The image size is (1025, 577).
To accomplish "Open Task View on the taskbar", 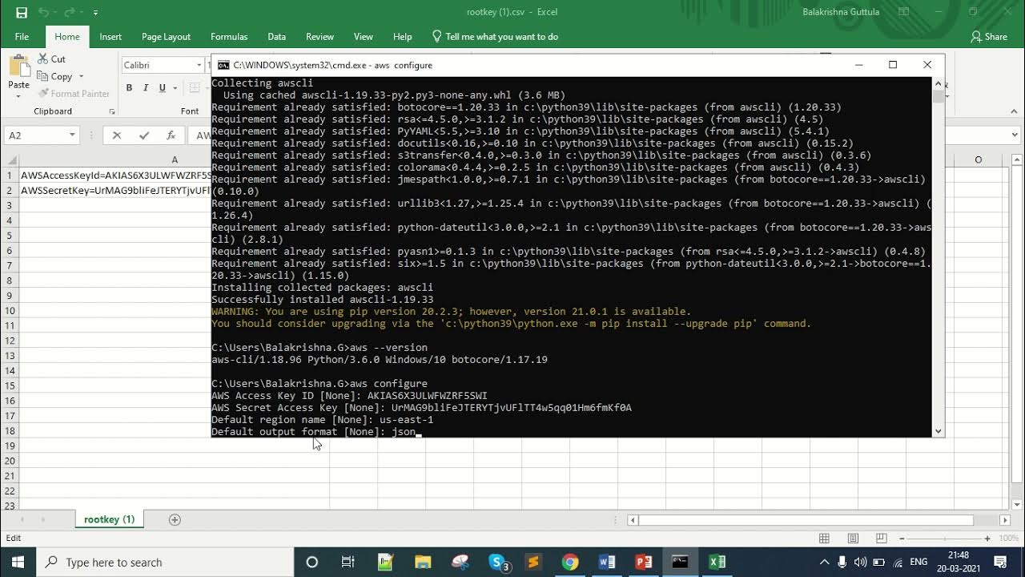I will click(348, 562).
